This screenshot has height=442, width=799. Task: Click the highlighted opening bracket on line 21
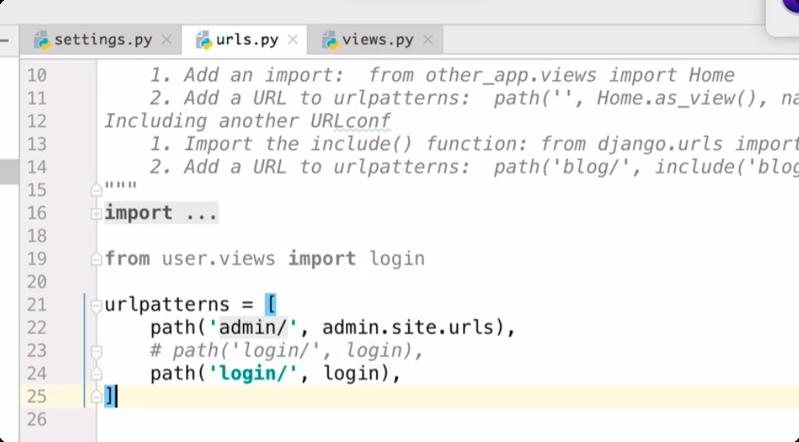click(x=270, y=305)
